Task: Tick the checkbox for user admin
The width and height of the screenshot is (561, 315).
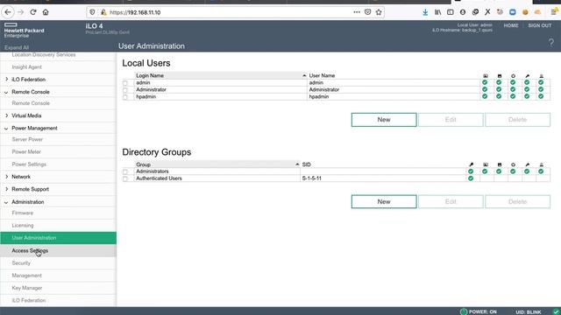Action: tap(124, 83)
